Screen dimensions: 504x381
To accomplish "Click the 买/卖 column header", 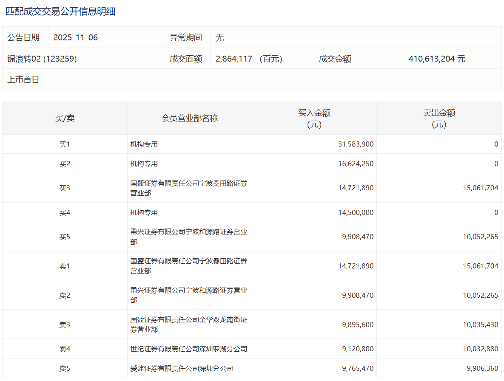I will 65,118.
